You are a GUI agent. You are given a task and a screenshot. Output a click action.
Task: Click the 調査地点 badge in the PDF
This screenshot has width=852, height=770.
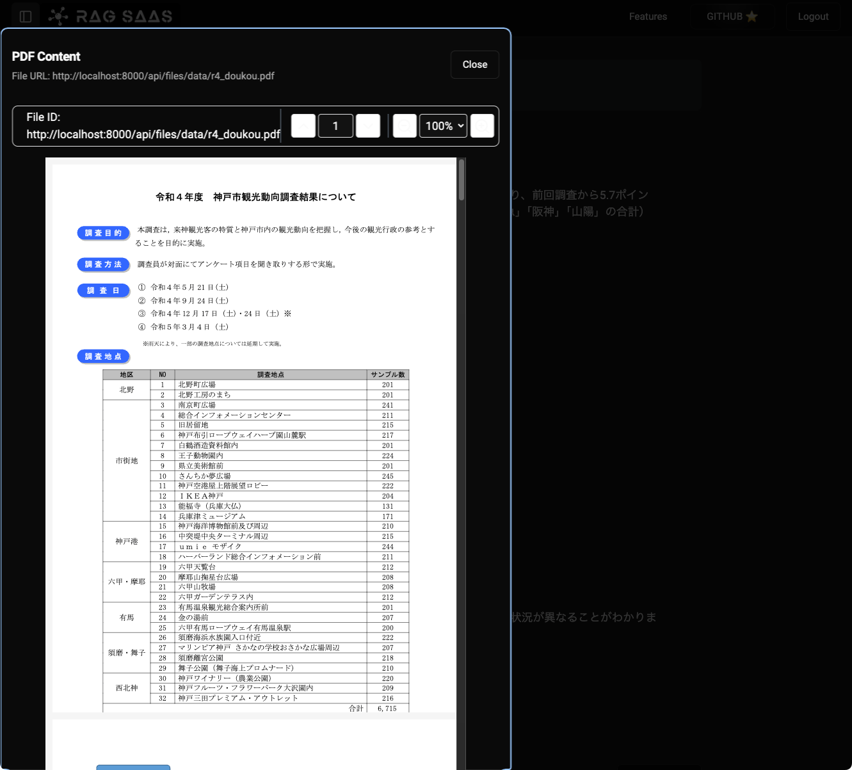[104, 357]
